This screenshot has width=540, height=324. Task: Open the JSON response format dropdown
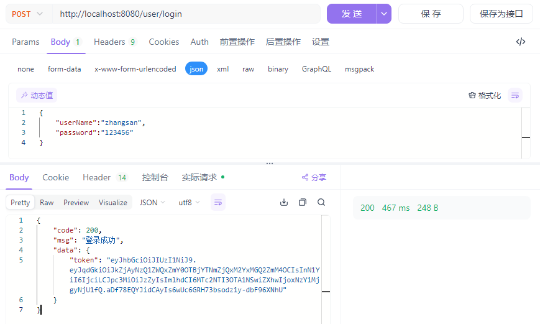pyautogui.click(x=152, y=203)
